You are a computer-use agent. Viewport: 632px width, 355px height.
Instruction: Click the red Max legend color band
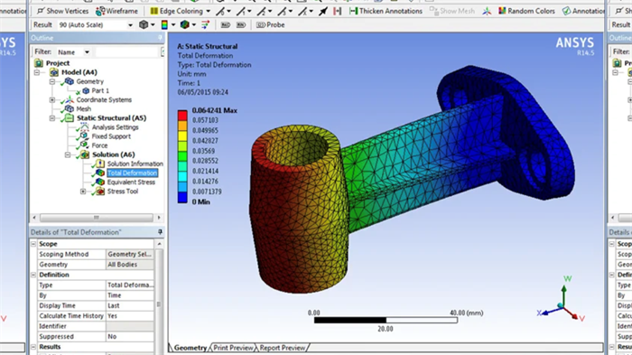click(x=182, y=116)
